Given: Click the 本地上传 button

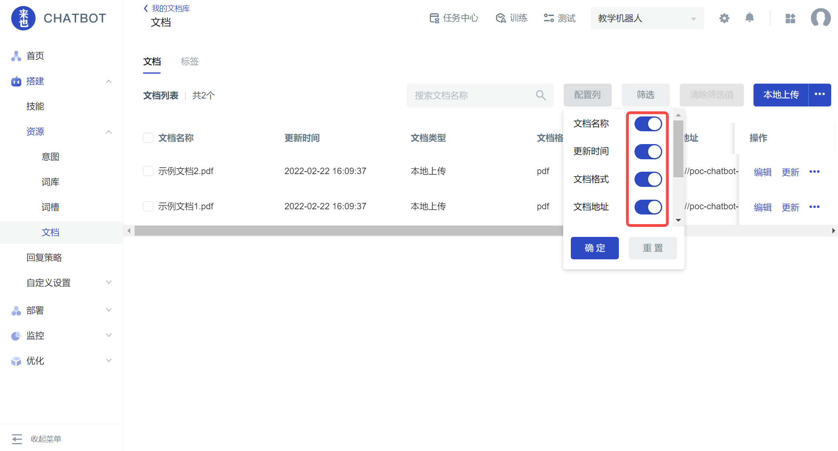Looking at the screenshot, I should pyautogui.click(x=781, y=95).
